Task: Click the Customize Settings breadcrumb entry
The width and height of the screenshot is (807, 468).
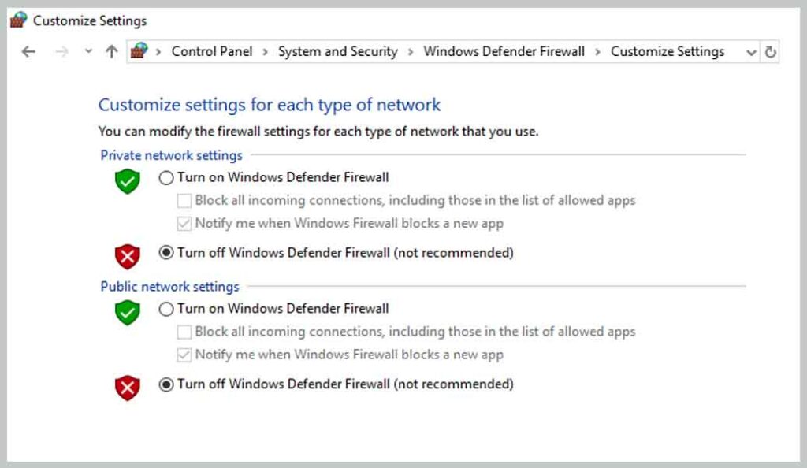Action: tap(667, 51)
